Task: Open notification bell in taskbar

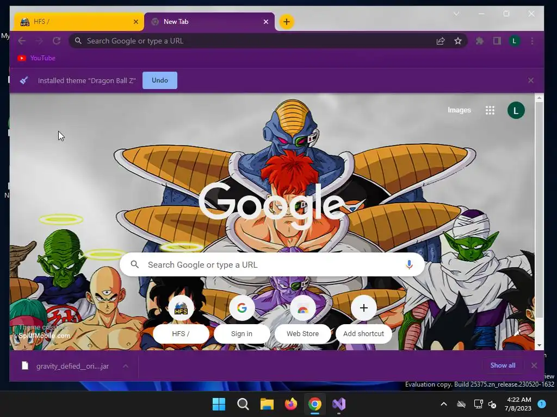Action: [x=542, y=403]
